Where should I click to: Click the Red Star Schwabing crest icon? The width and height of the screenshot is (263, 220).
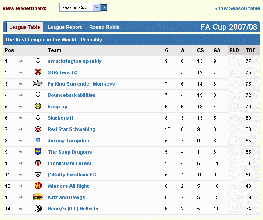(x=38, y=129)
